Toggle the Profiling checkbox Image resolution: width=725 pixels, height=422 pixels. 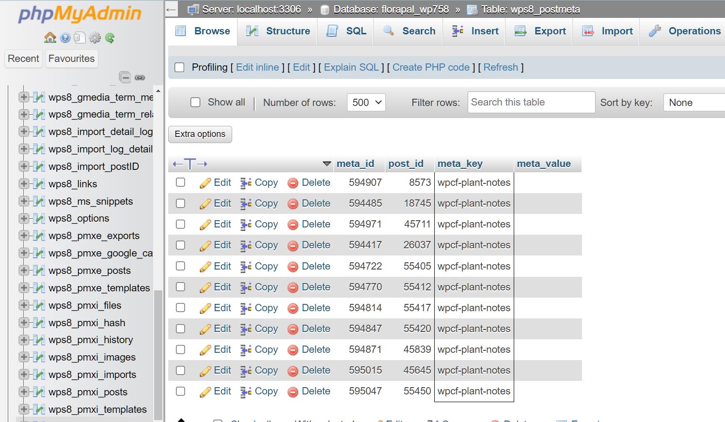pos(179,67)
